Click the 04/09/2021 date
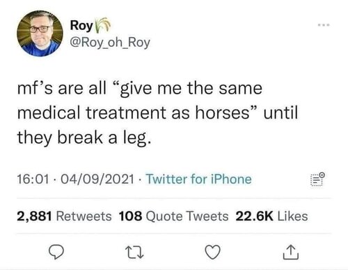 point(97,179)
